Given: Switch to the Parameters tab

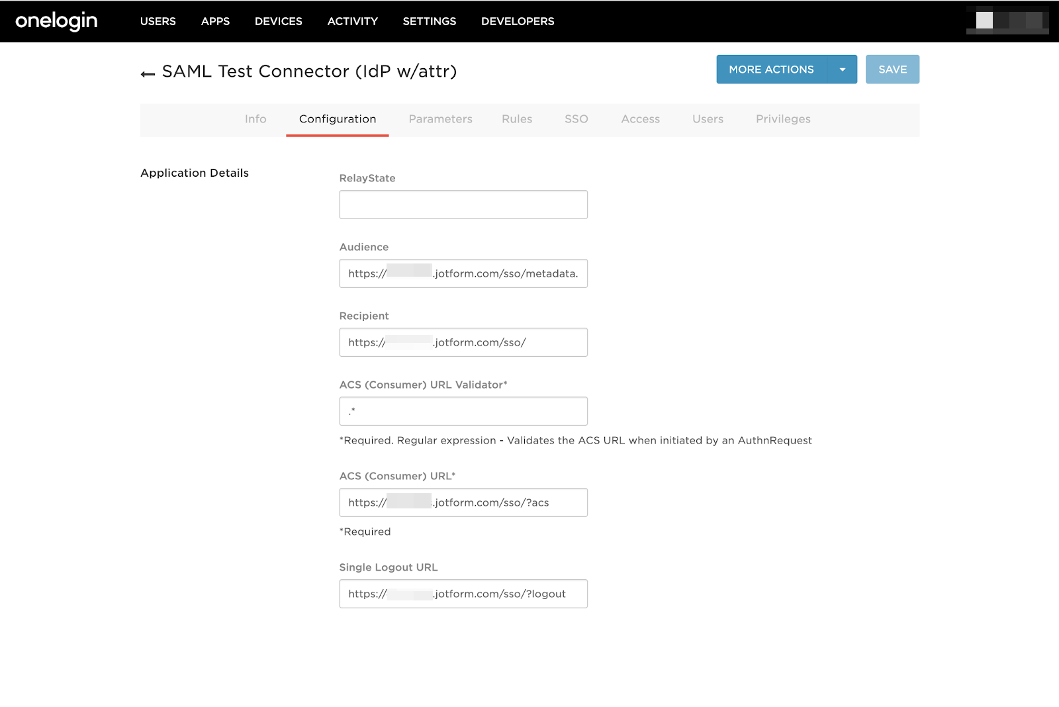Looking at the screenshot, I should click(x=440, y=119).
